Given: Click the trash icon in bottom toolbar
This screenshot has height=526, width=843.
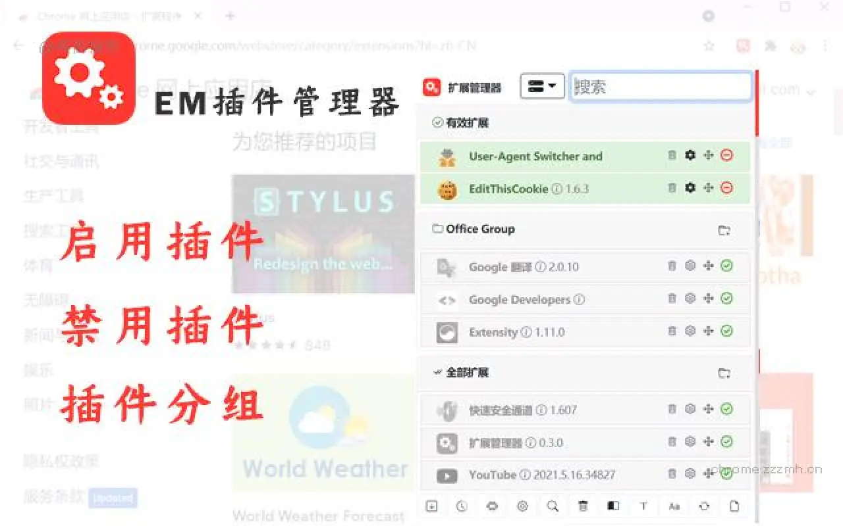Looking at the screenshot, I should coord(583,506).
